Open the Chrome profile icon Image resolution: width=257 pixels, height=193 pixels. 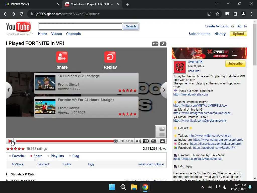[x=243, y=14]
